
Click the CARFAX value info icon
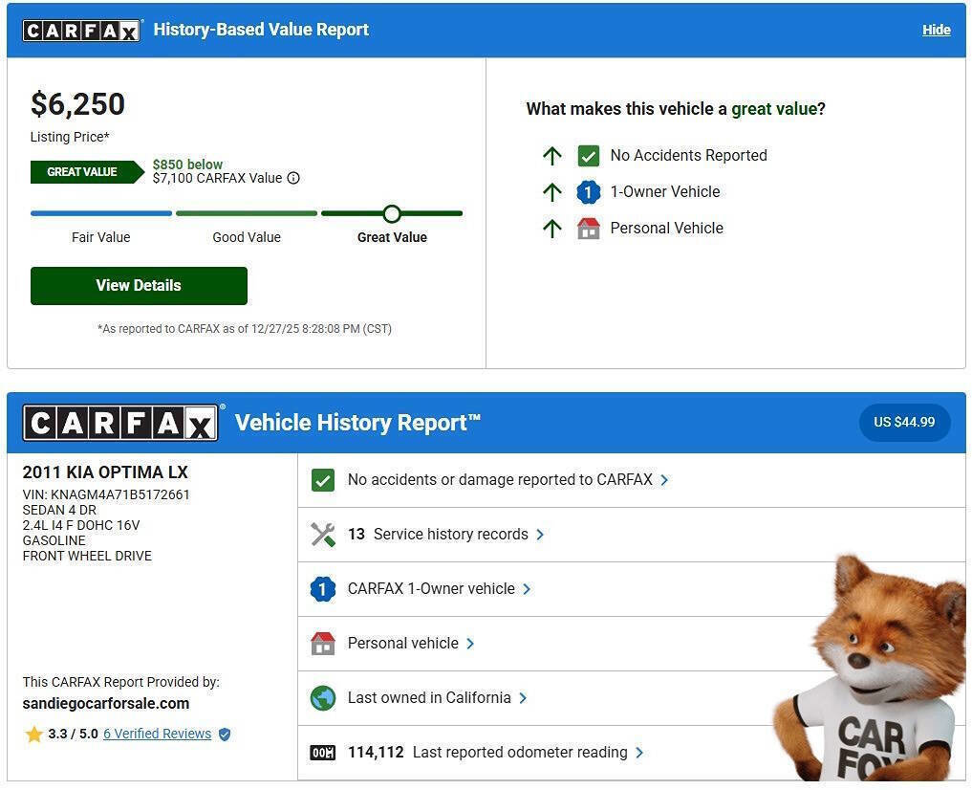[293, 178]
